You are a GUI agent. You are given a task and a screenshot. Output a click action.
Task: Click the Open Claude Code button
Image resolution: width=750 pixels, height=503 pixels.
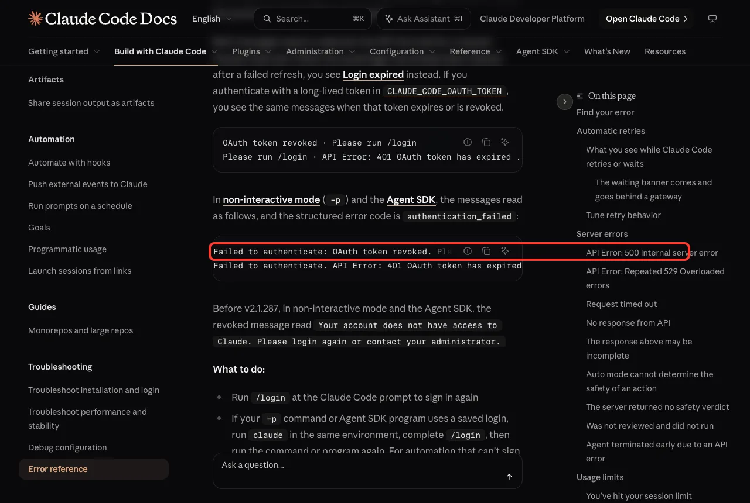pyautogui.click(x=646, y=19)
